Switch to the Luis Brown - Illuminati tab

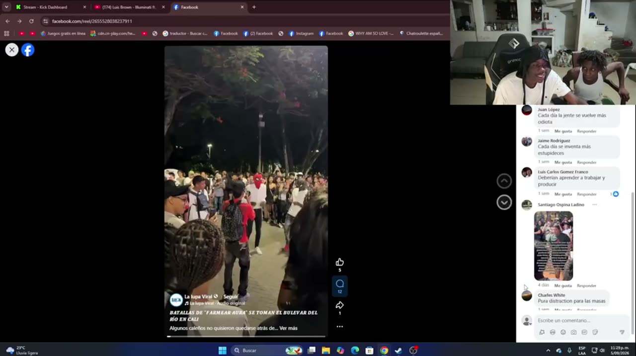click(x=129, y=7)
